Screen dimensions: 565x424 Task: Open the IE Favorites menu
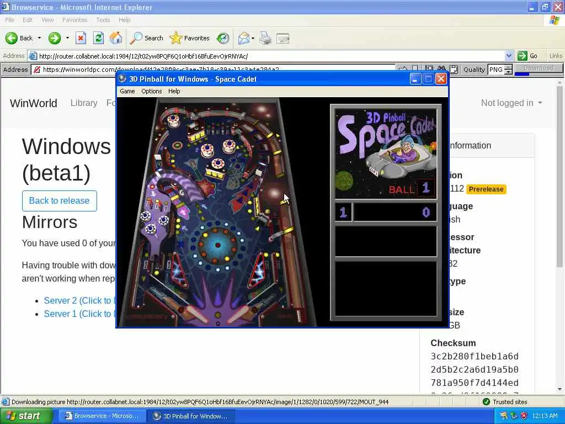point(74,20)
